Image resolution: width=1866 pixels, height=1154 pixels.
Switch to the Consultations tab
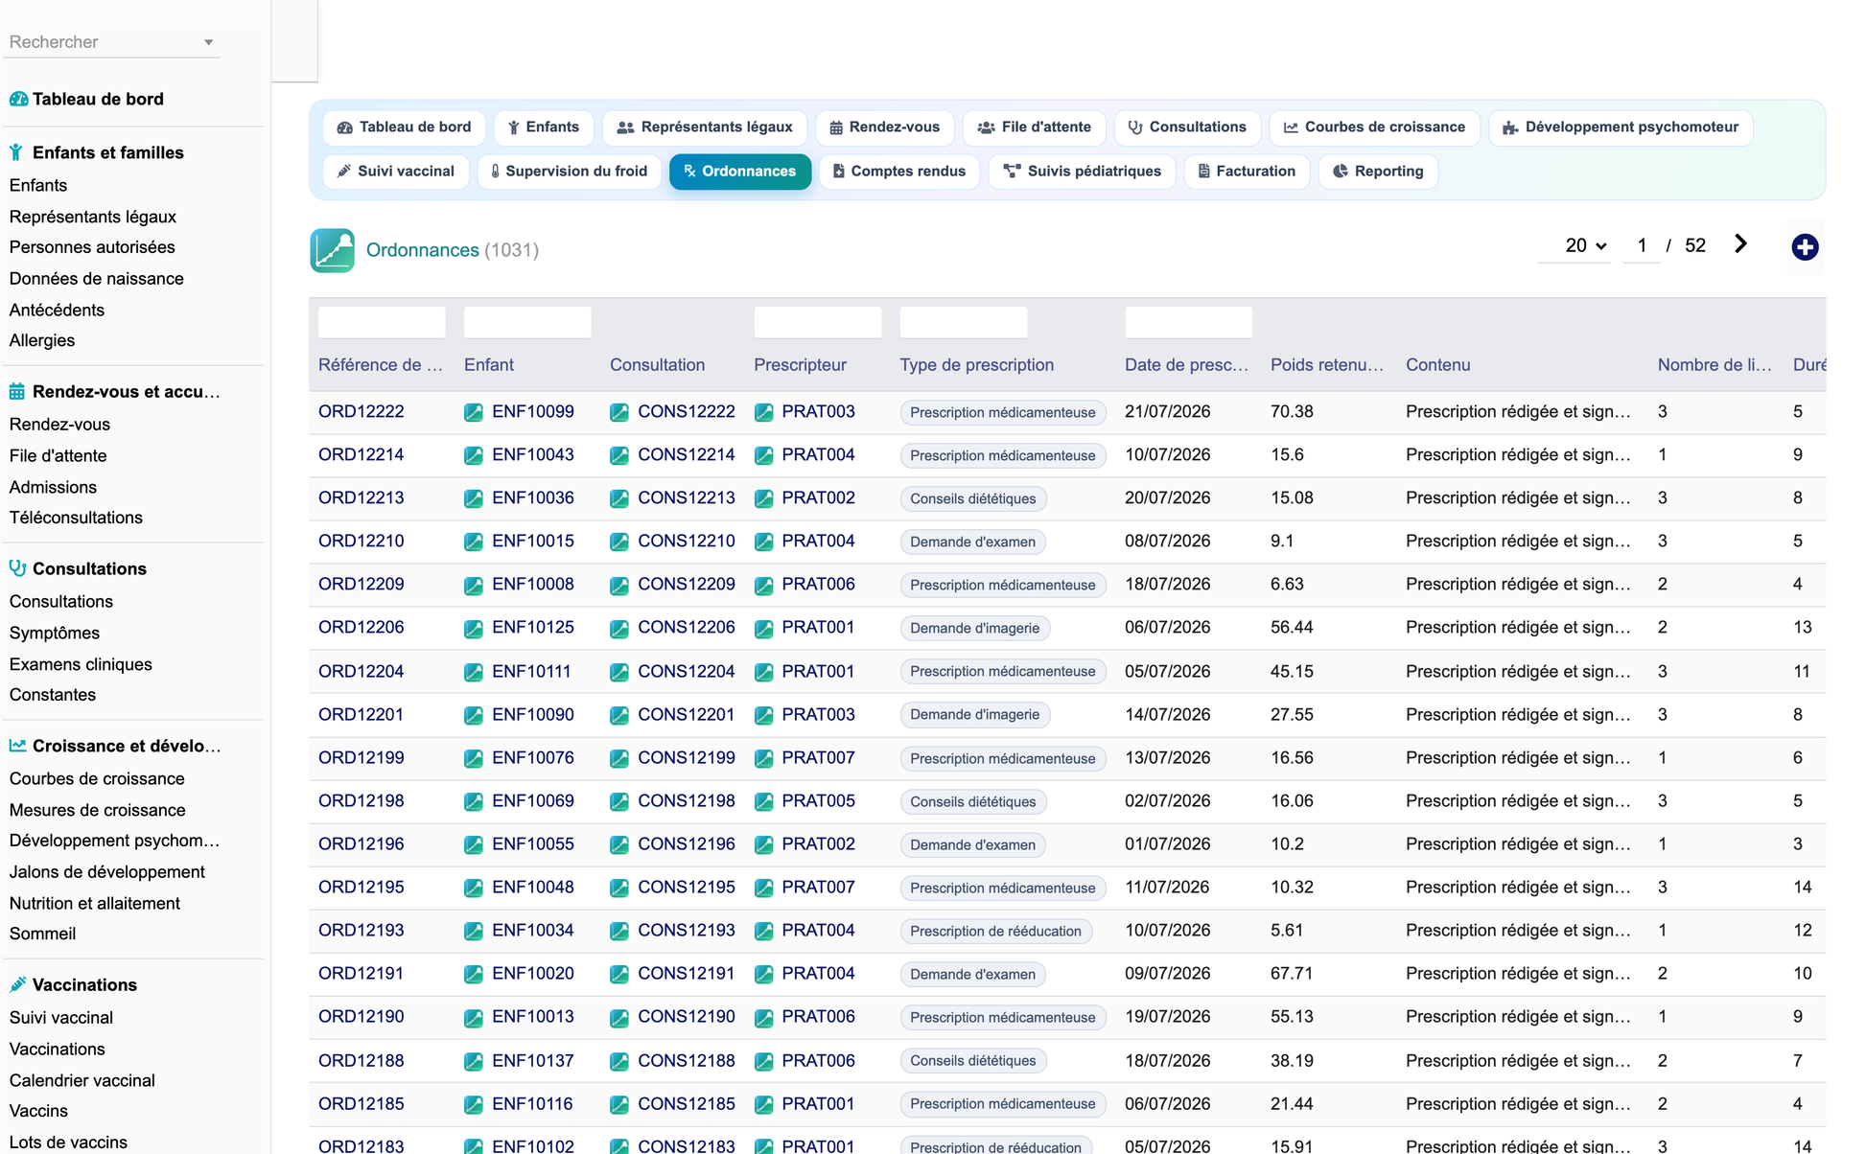pyautogui.click(x=1187, y=127)
